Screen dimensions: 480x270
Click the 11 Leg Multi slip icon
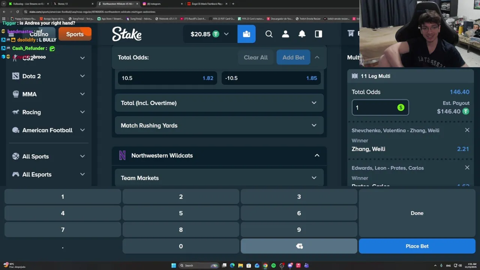click(x=355, y=76)
